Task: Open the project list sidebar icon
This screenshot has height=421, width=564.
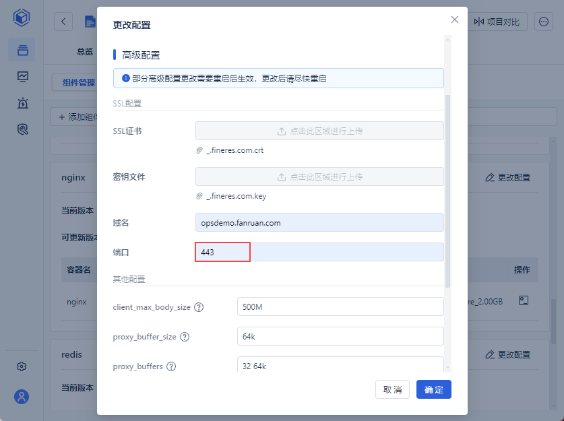Action: click(22, 50)
